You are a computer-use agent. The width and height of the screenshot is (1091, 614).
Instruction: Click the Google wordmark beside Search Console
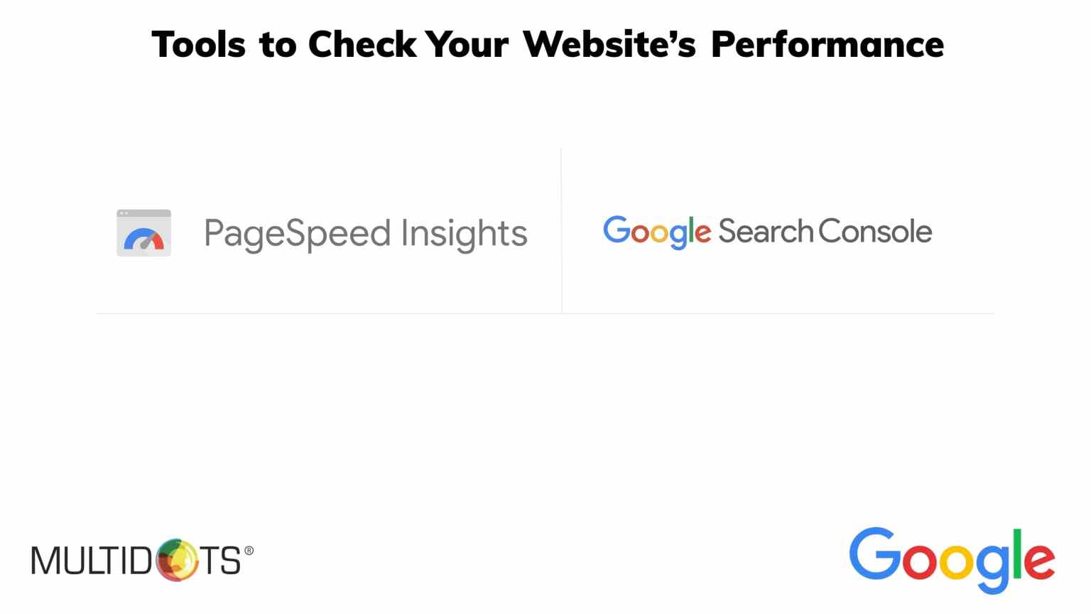tap(656, 232)
